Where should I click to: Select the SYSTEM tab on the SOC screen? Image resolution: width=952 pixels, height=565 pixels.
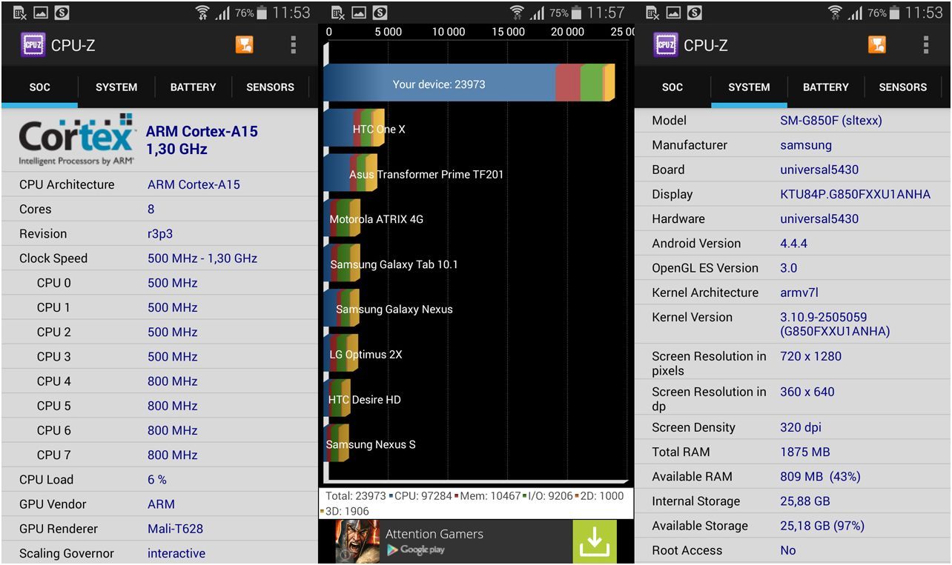pyautogui.click(x=116, y=87)
